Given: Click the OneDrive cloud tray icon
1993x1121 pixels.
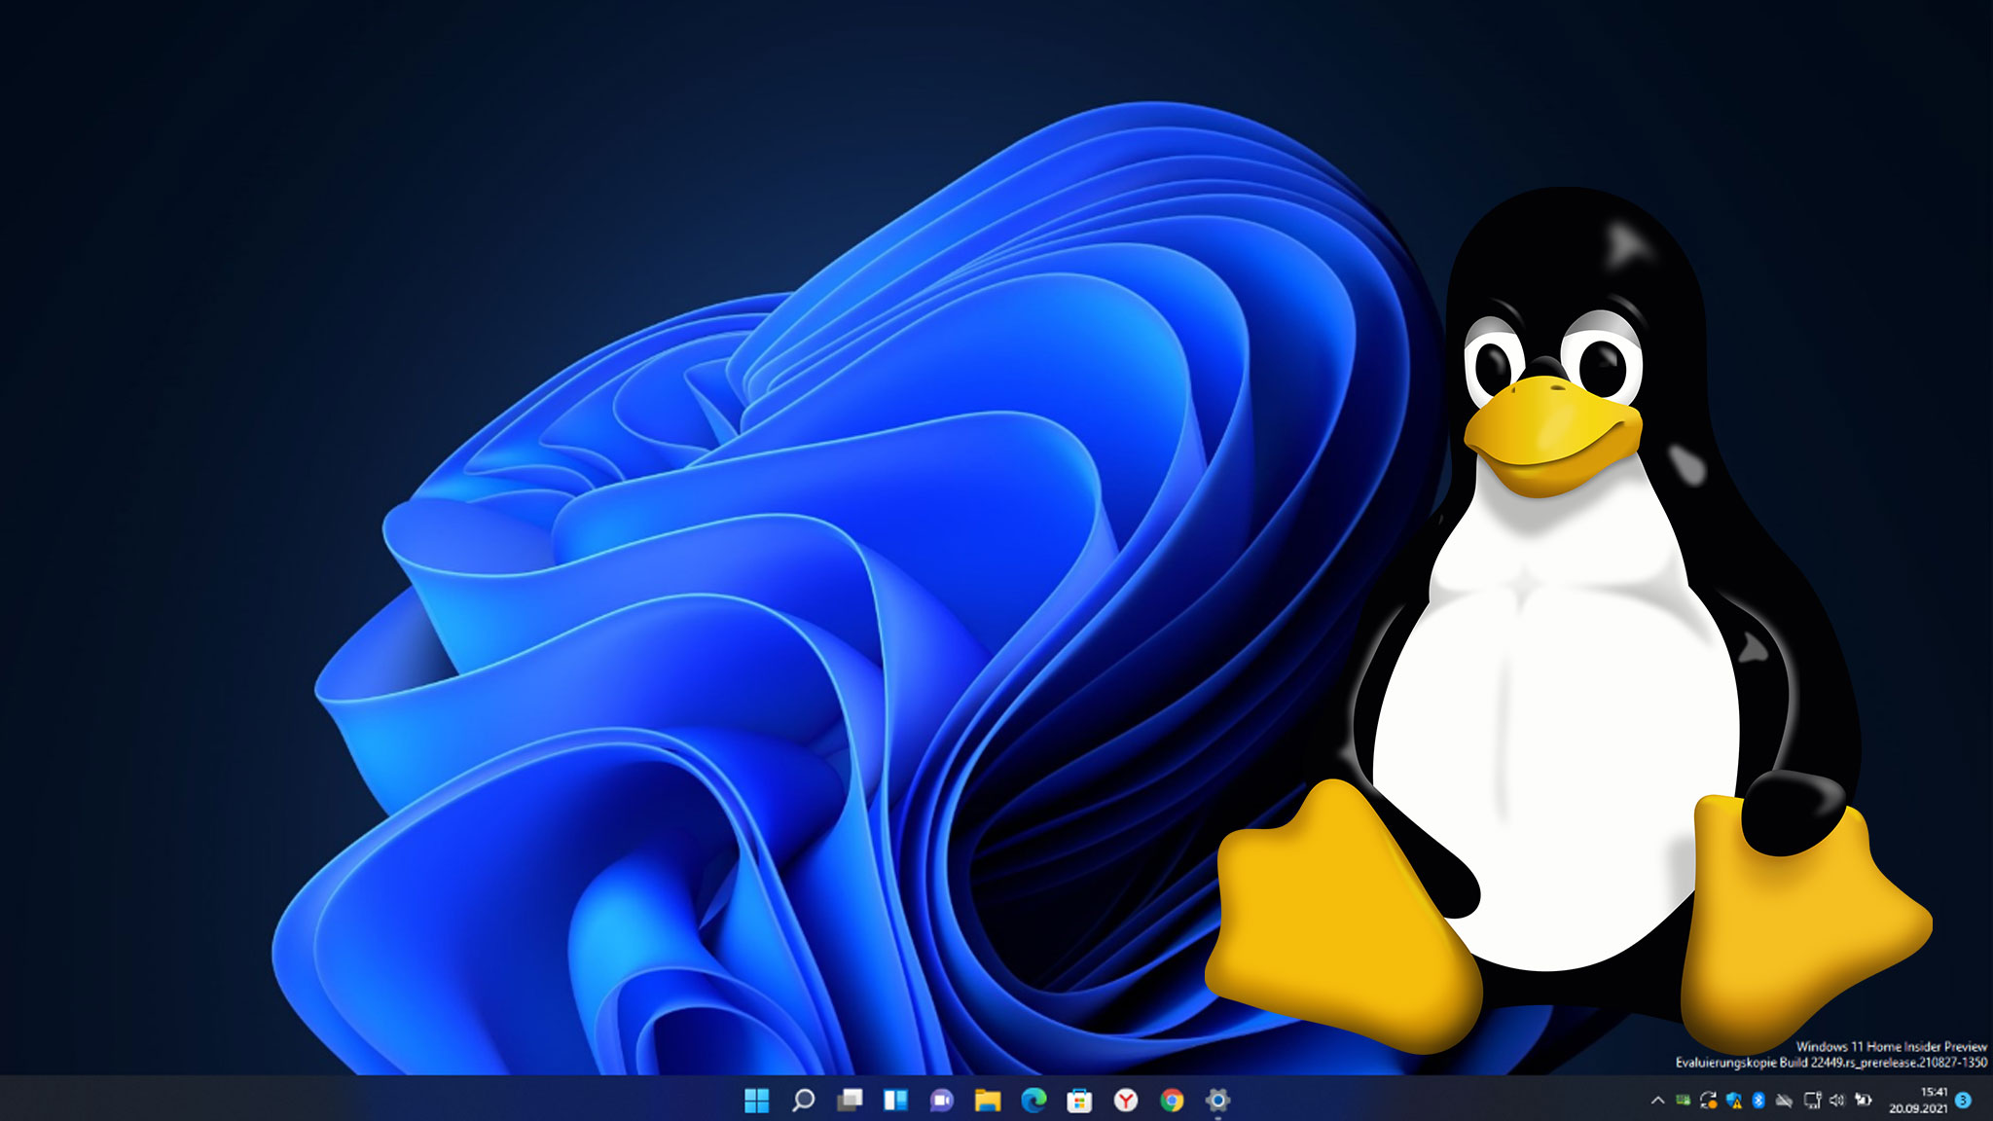Looking at the screenshot, I should coord(1784,1101).
